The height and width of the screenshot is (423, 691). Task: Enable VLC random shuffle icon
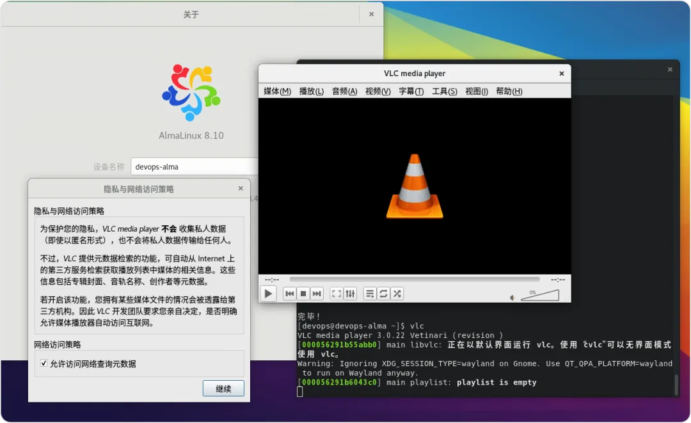[x=397, y=294]
